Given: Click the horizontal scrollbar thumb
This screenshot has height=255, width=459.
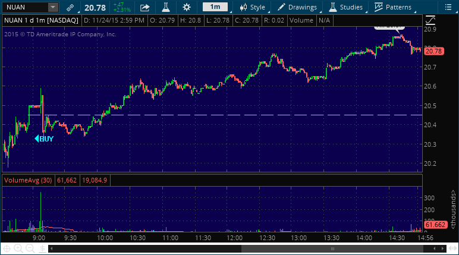Looking at the screenshot, I should click(332, 249).
